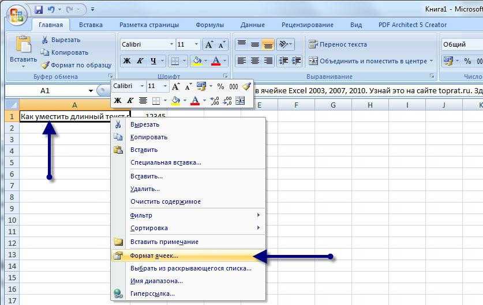Screen dimensions: 483x305
Task: Expand the Сортировка submenu
Action: point(188,228)
